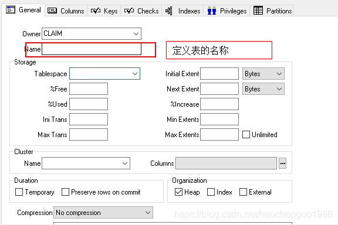Click the table Name input field

point(92,49)
